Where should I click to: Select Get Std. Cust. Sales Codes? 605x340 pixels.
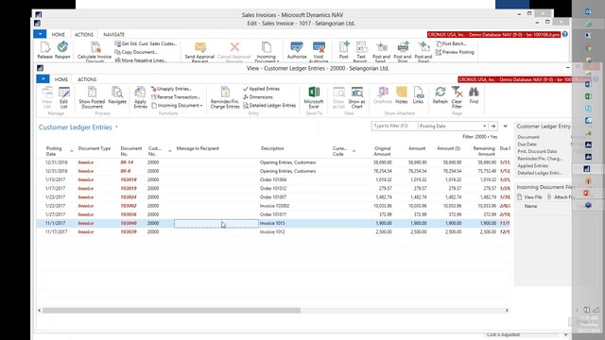coord(146,43)
